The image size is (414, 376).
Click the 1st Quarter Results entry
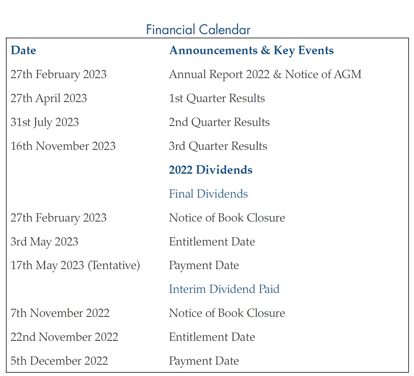(217, 98)
